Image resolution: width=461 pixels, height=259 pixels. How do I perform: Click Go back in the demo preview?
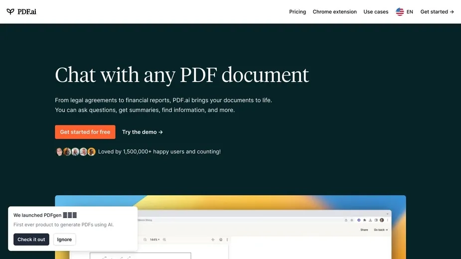coord(381,230)
